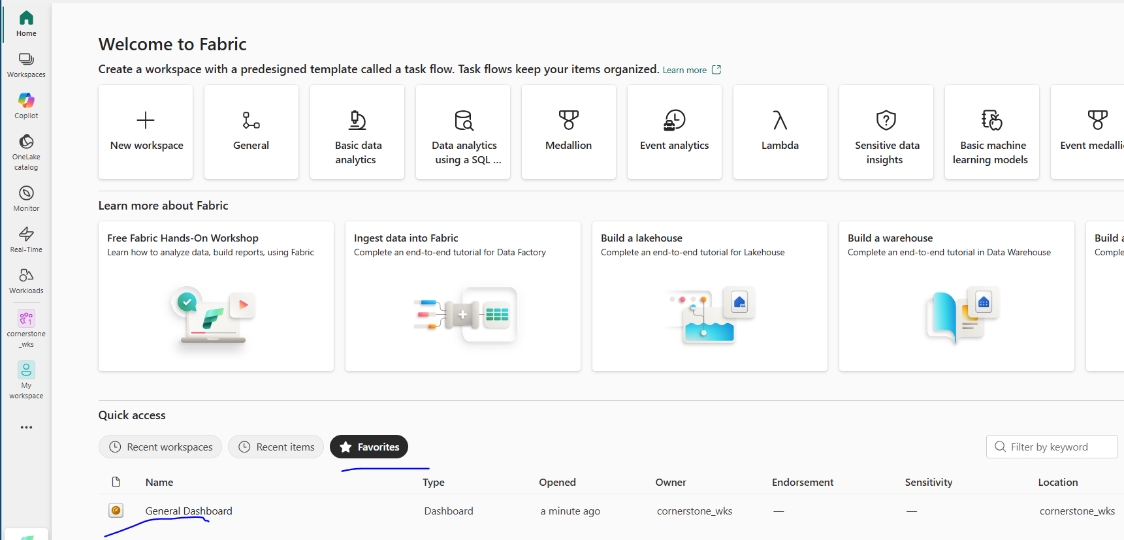Go to the Monitor hub
Viewport: 1124px width, 540px height.
click(26, 199)
